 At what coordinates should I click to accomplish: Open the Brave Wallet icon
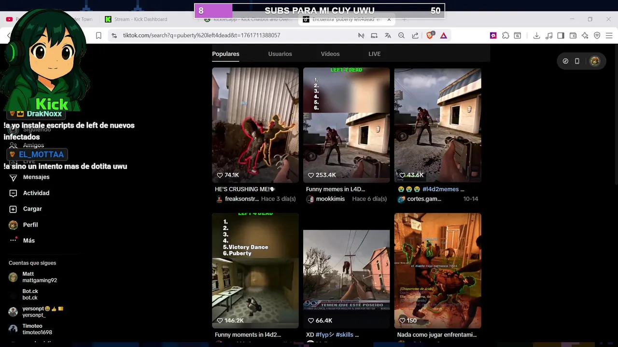(x=573, y=35)
